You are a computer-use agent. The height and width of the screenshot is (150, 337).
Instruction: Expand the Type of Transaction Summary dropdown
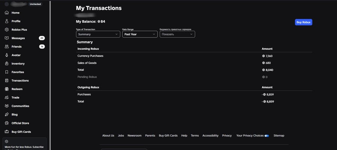point(98,34)
